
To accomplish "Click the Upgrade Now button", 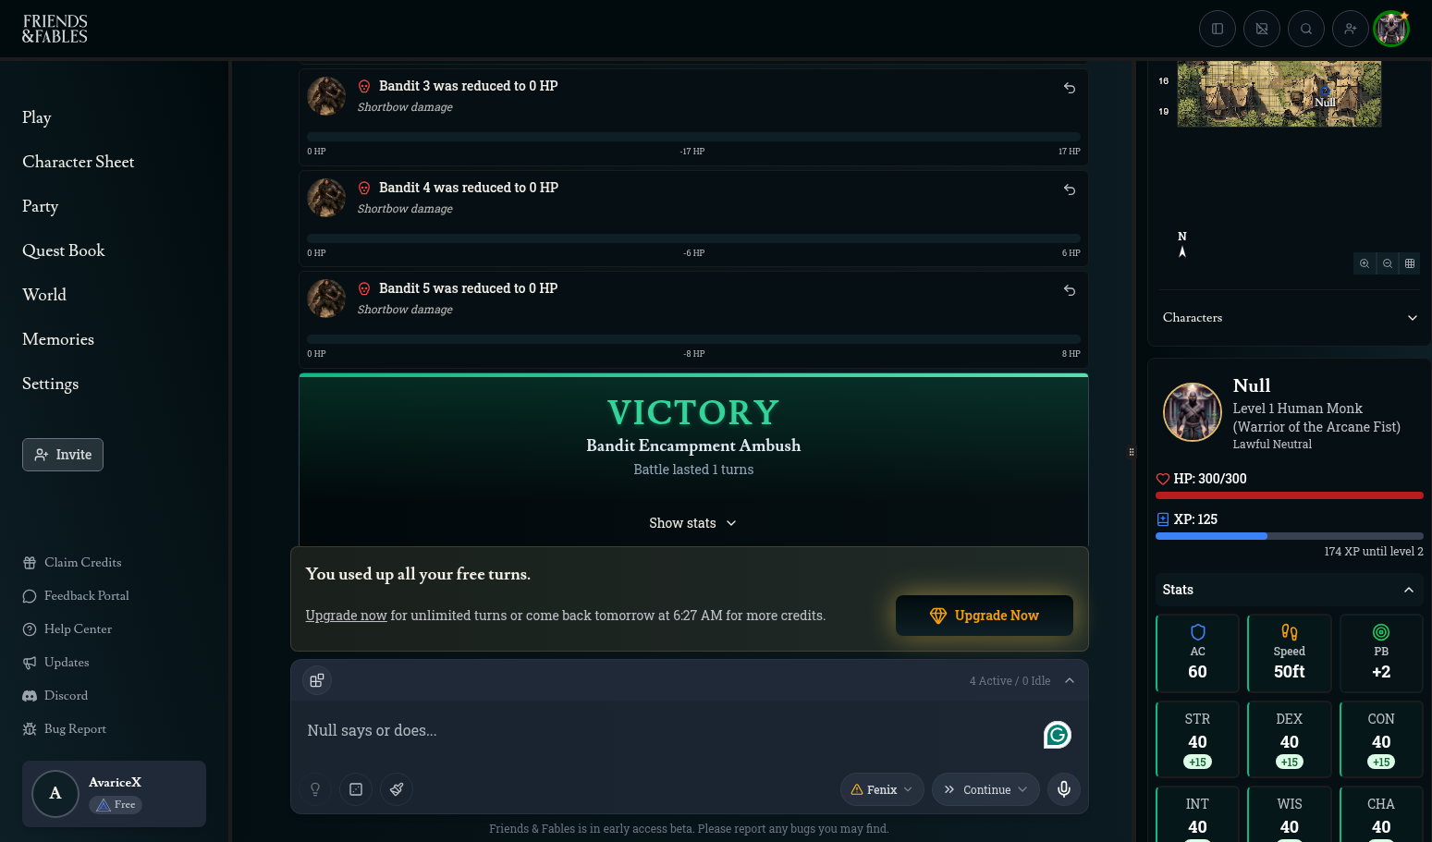I will tap(985, 616).
